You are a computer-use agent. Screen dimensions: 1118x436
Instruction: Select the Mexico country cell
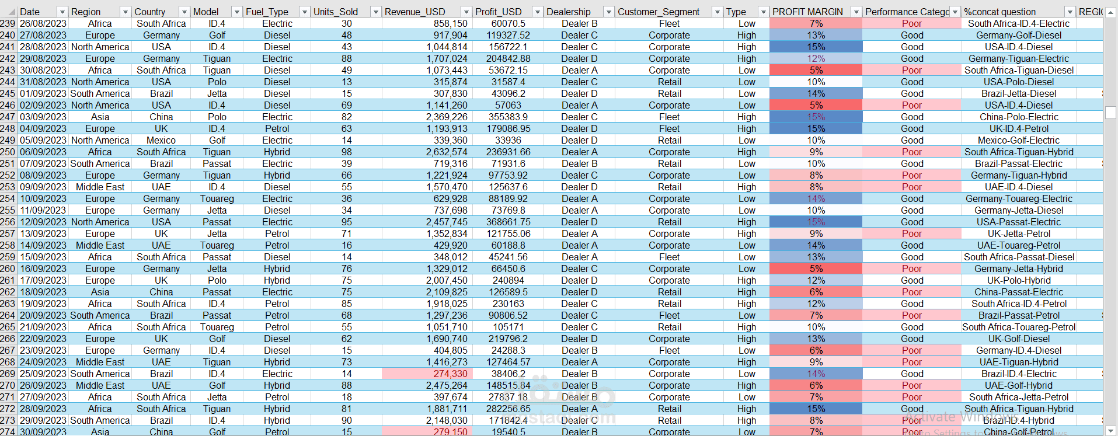[x=161, y=140]
